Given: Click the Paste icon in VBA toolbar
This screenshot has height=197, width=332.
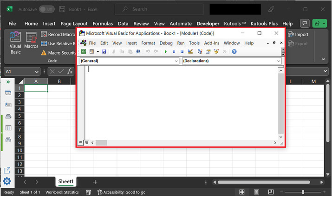Looking at the screenshot, I should tap(130, 51).
